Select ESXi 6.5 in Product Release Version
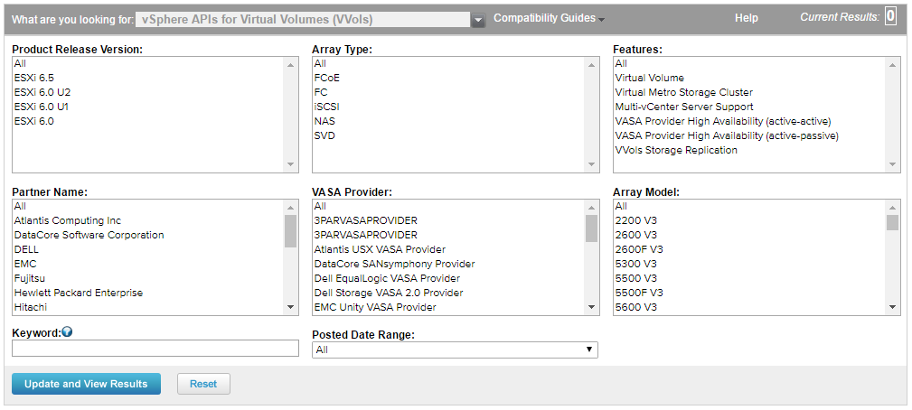This screenshot has height=410, width=912. click(x=147, y=78)
